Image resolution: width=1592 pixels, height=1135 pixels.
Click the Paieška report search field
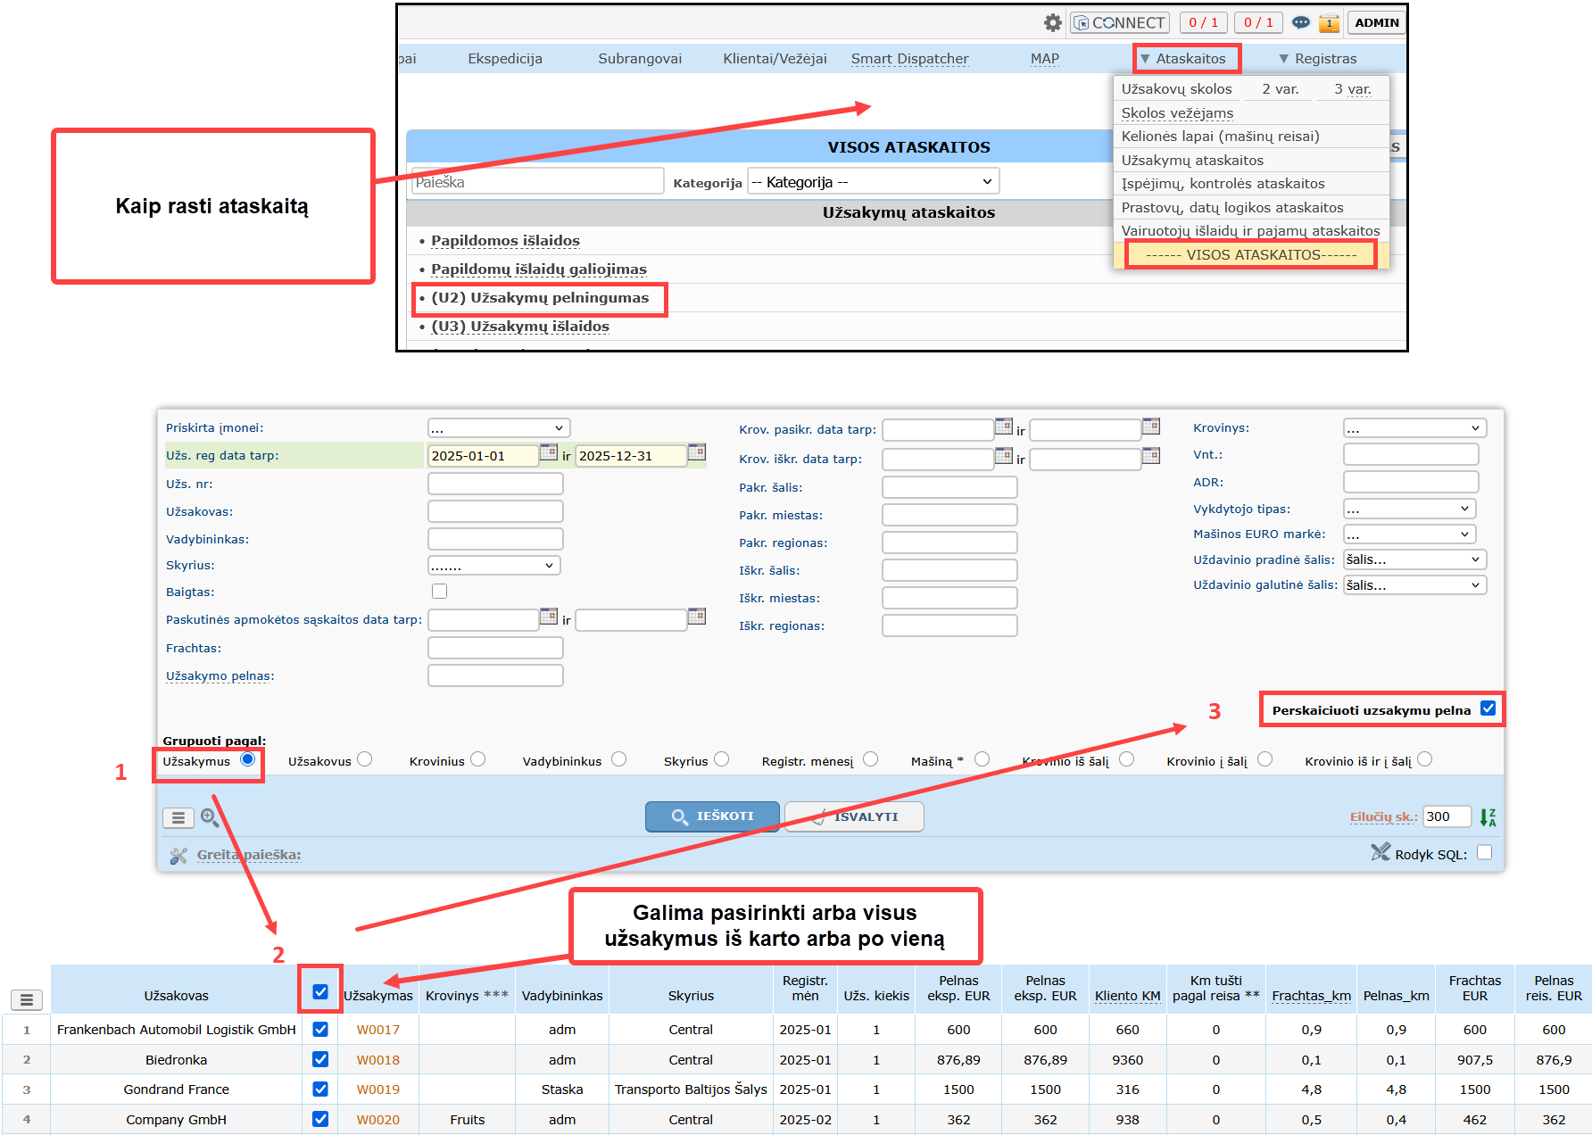tap(537, 182)
